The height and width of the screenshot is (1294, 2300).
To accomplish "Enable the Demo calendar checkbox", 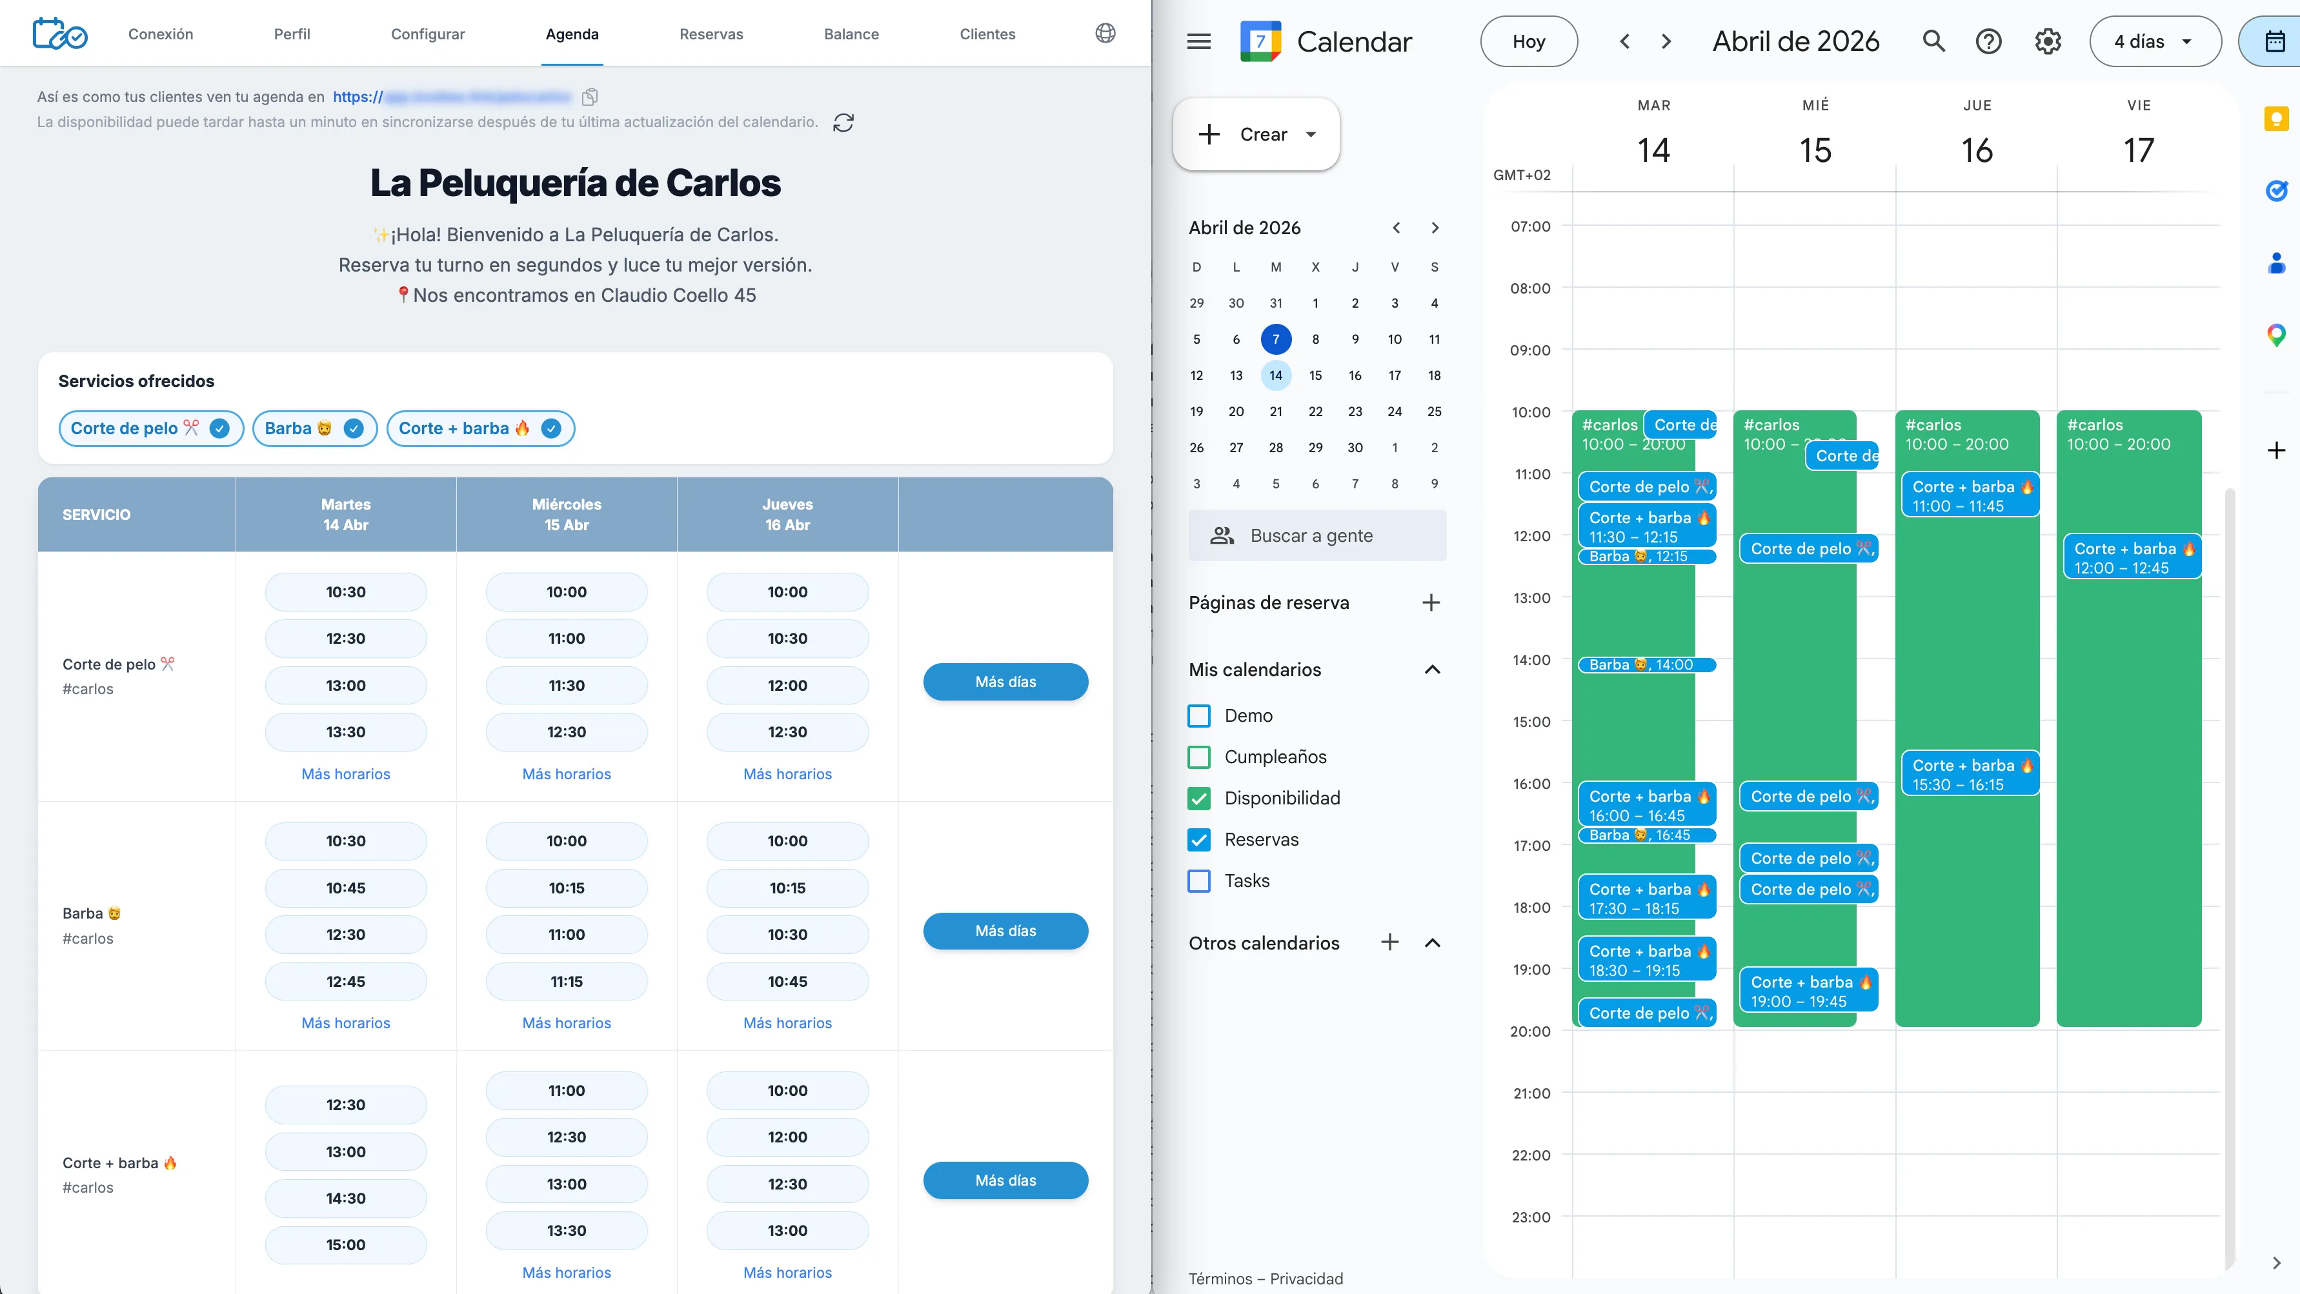I will pos(1199,716).
